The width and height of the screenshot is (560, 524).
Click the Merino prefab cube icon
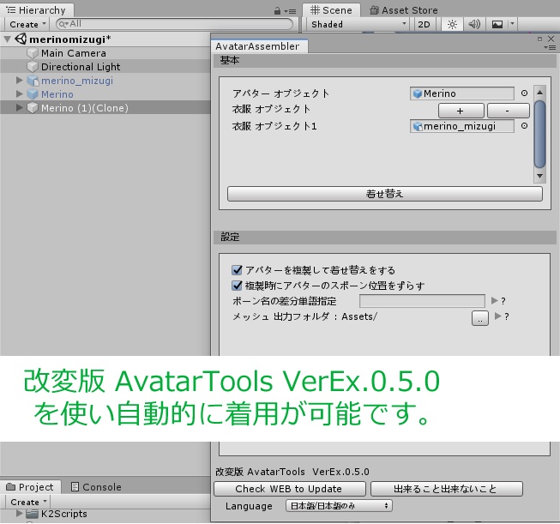[x=33, y=94]
